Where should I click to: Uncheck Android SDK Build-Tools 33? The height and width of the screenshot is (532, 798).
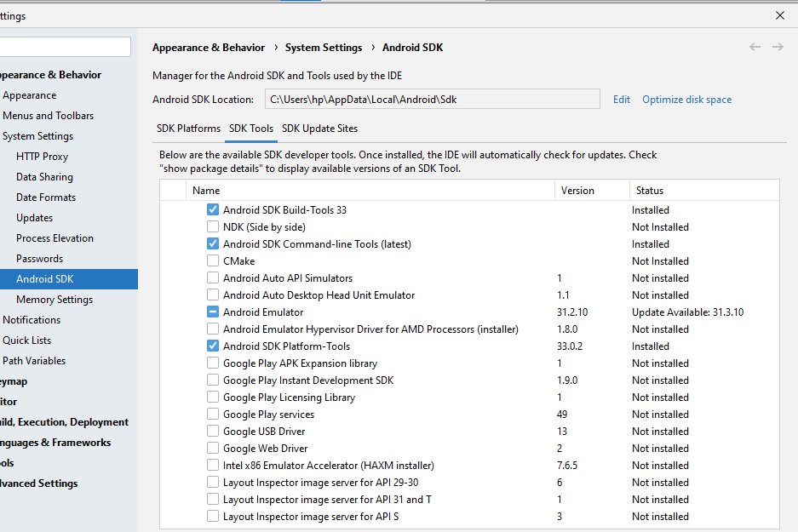click(213, 209)
